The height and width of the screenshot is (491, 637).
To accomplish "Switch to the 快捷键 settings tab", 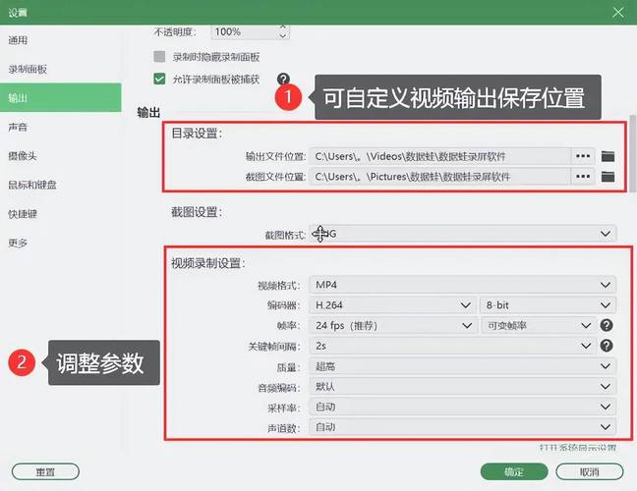I will (x=61, y=214).
